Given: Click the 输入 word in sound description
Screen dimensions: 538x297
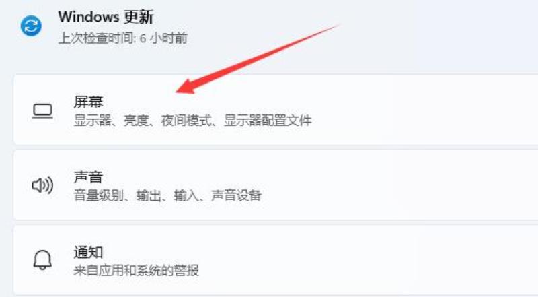Looking at the screenshot, I should 186,195.
